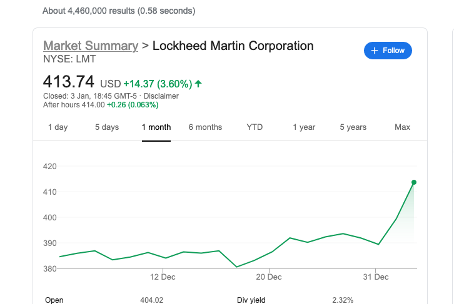454x304 pixels.
Task: Select the 1 month tab
Action: [x=156, y=127]
